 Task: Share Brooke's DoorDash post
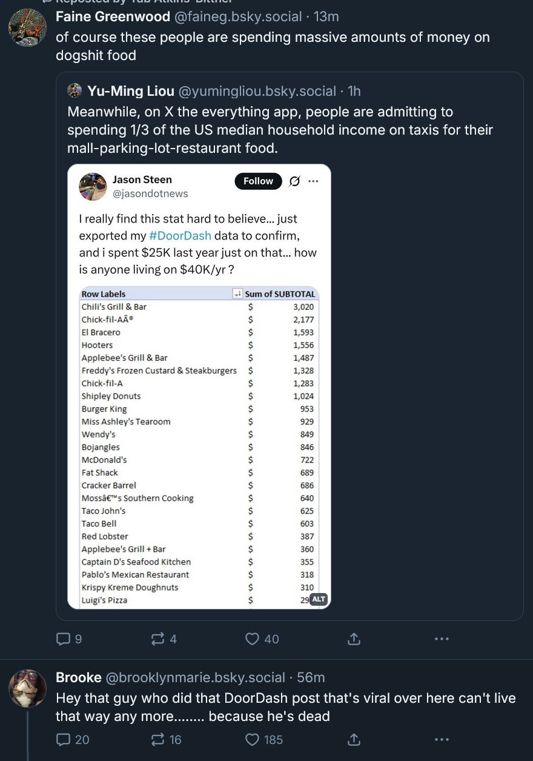tap(354, 739)
